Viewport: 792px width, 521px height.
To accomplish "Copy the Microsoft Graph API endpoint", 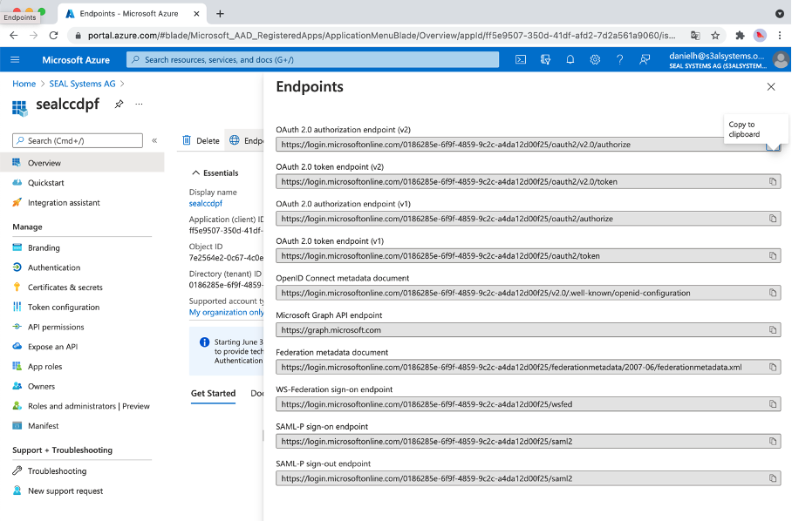I will click(x=772, y=329).
